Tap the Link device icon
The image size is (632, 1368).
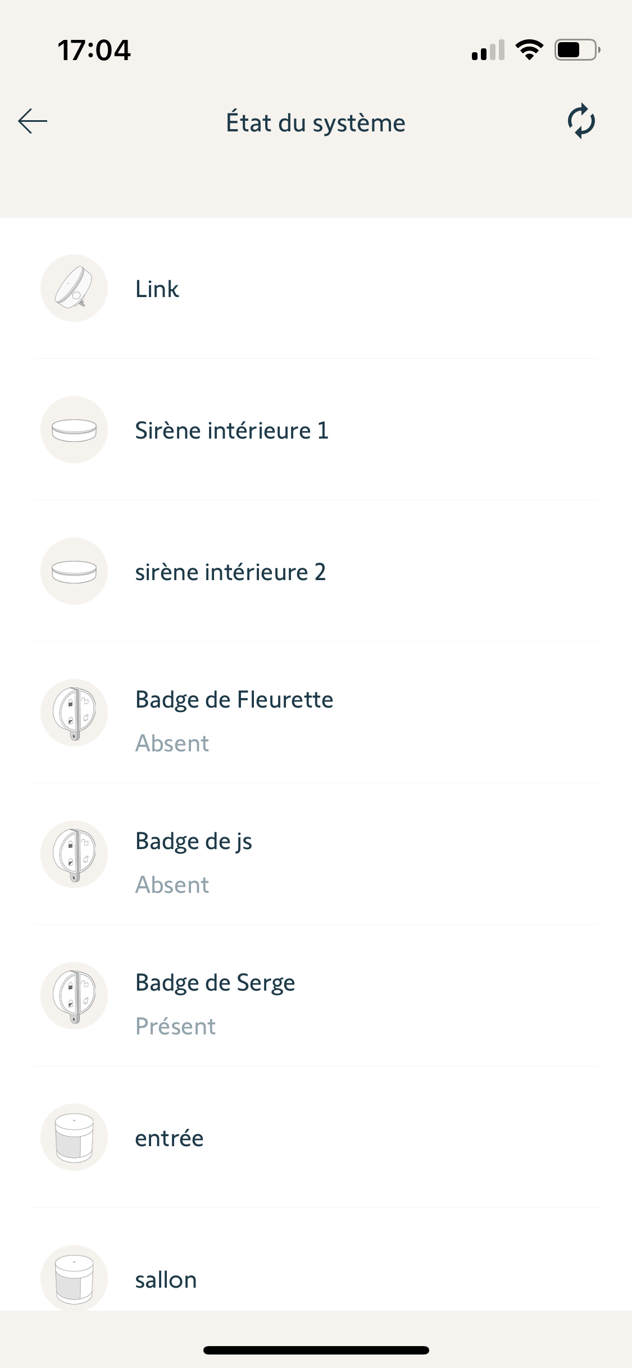point(74,288)
